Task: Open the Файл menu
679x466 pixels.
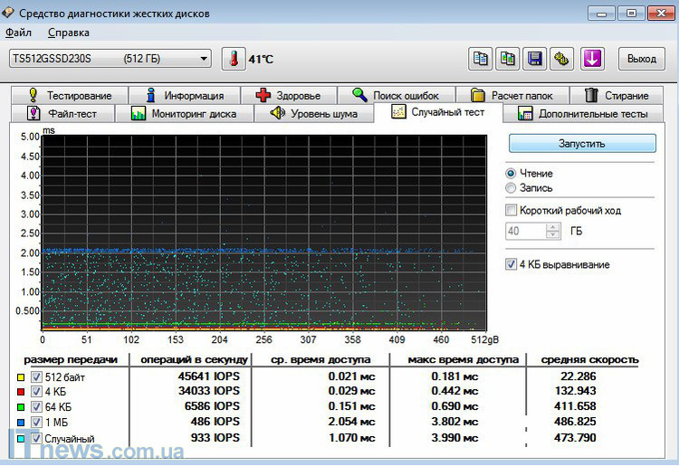Action: [x=18, y=33]
